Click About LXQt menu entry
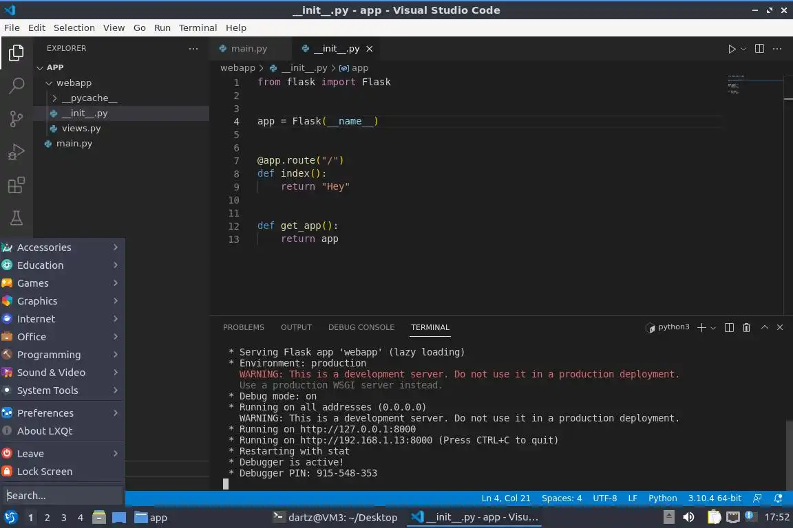 tap(62, 431)
